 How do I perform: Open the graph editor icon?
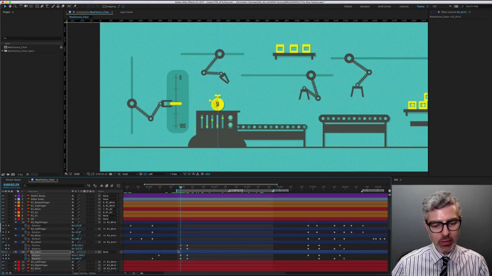pyautogui.click(x=118, y=186)
